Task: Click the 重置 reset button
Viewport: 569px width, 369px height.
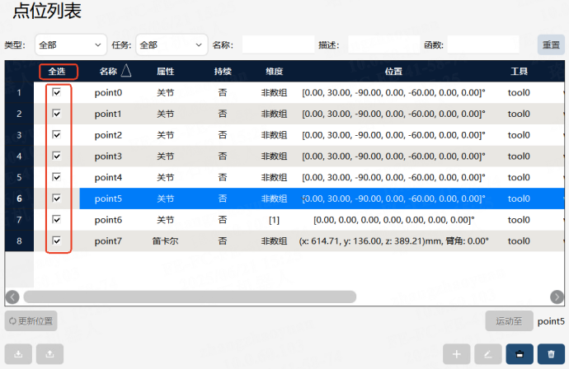Action: [x=551, y=45]
